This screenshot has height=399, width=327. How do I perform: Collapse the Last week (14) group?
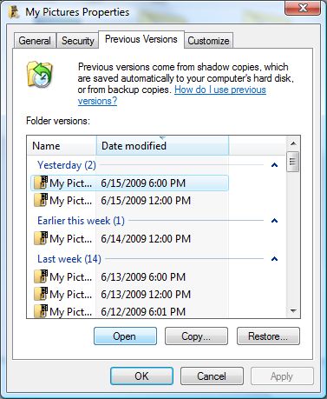click(x=274, y=259)
